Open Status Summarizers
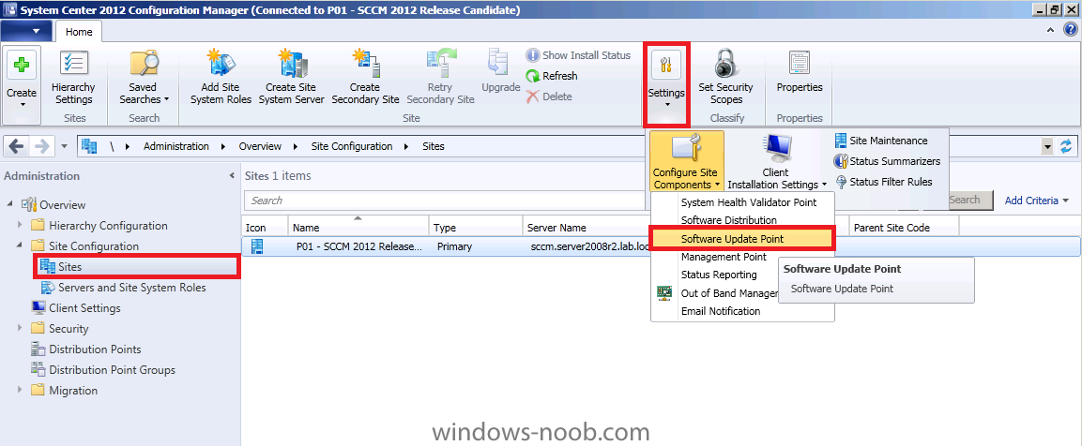Screen dimensions: 1082x446 click(x=888, y=161)
